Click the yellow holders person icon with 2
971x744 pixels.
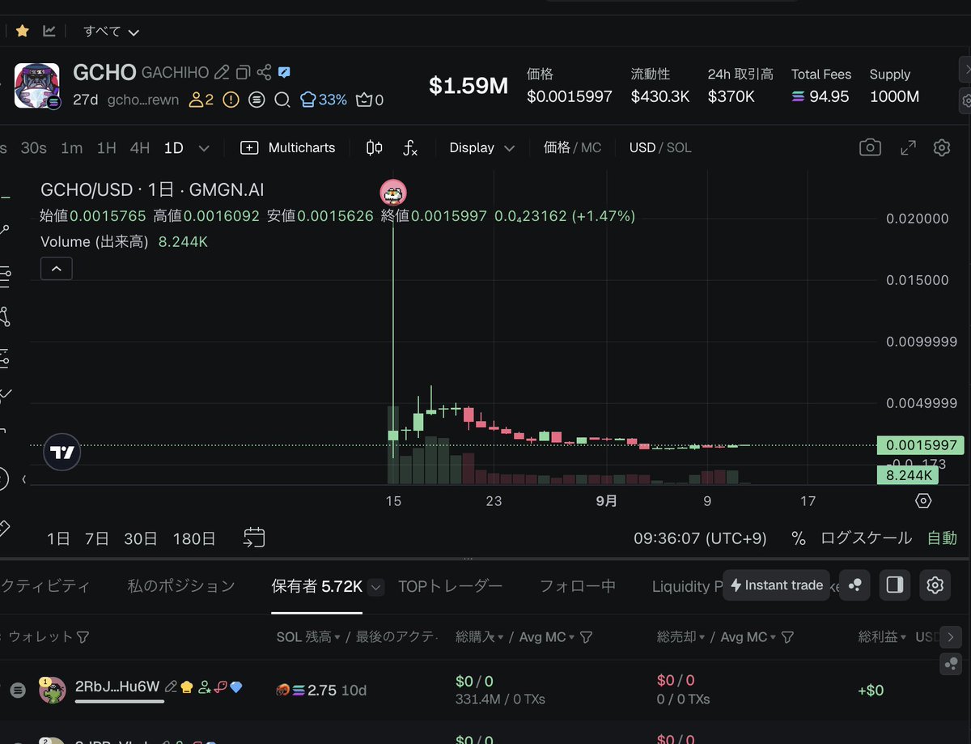[201, 100]
